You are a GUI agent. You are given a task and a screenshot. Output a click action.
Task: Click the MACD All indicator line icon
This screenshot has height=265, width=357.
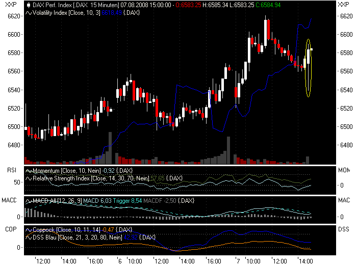[29, 201]
